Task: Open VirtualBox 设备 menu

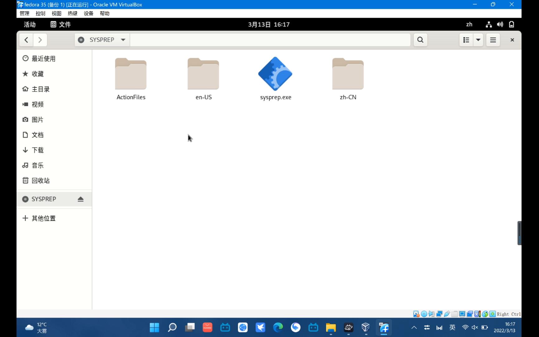Action: coord(89,13)
